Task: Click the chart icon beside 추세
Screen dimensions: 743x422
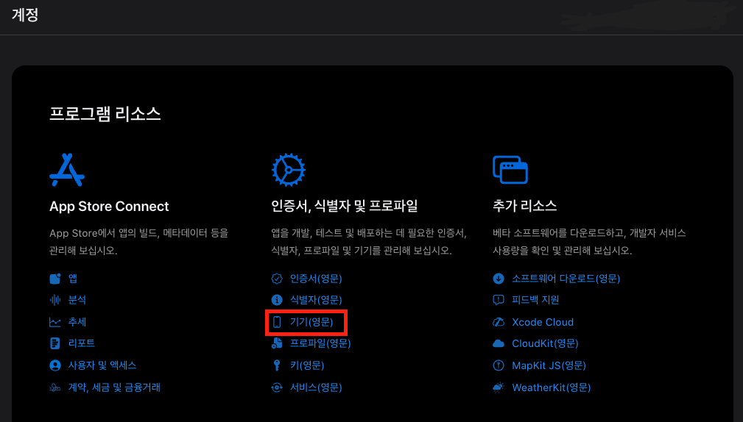Action: pos(55,322)
